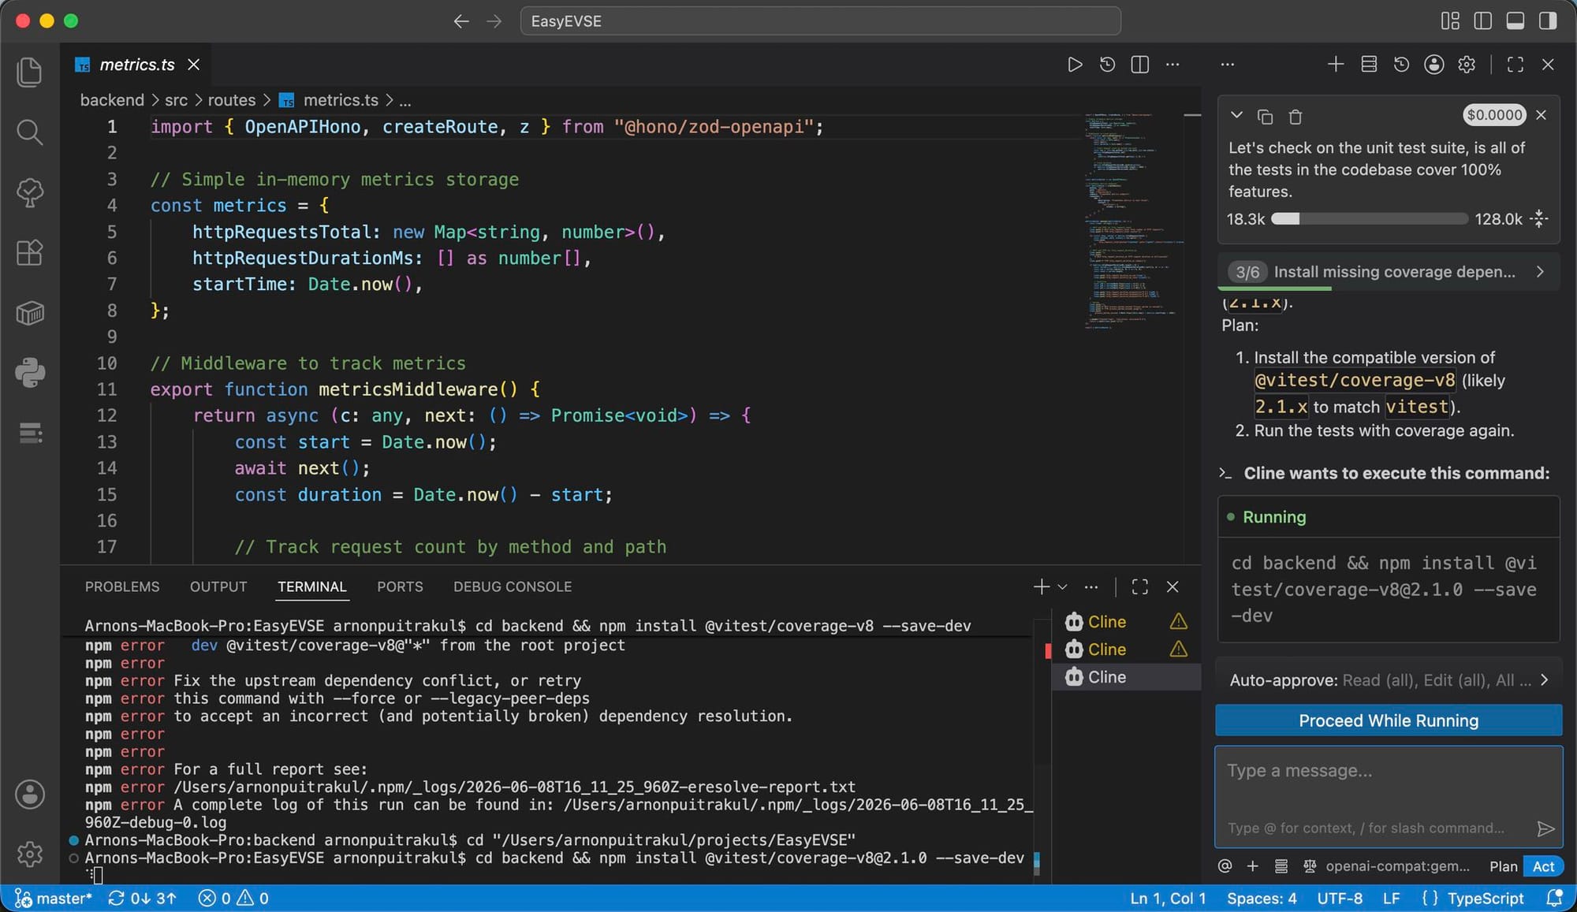Viewport: 1577px width, 912px height.
Task: Open Cline settings gear
Action: coord(1467,65)
